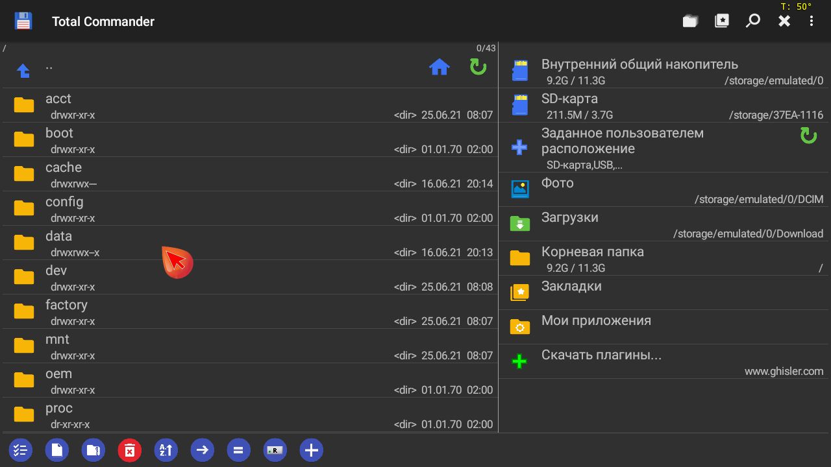Open the Фото location
This screenshot has height=467, width=831.
[x=665, y=191]
